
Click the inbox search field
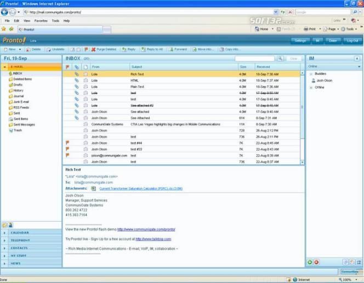point(255,59)
